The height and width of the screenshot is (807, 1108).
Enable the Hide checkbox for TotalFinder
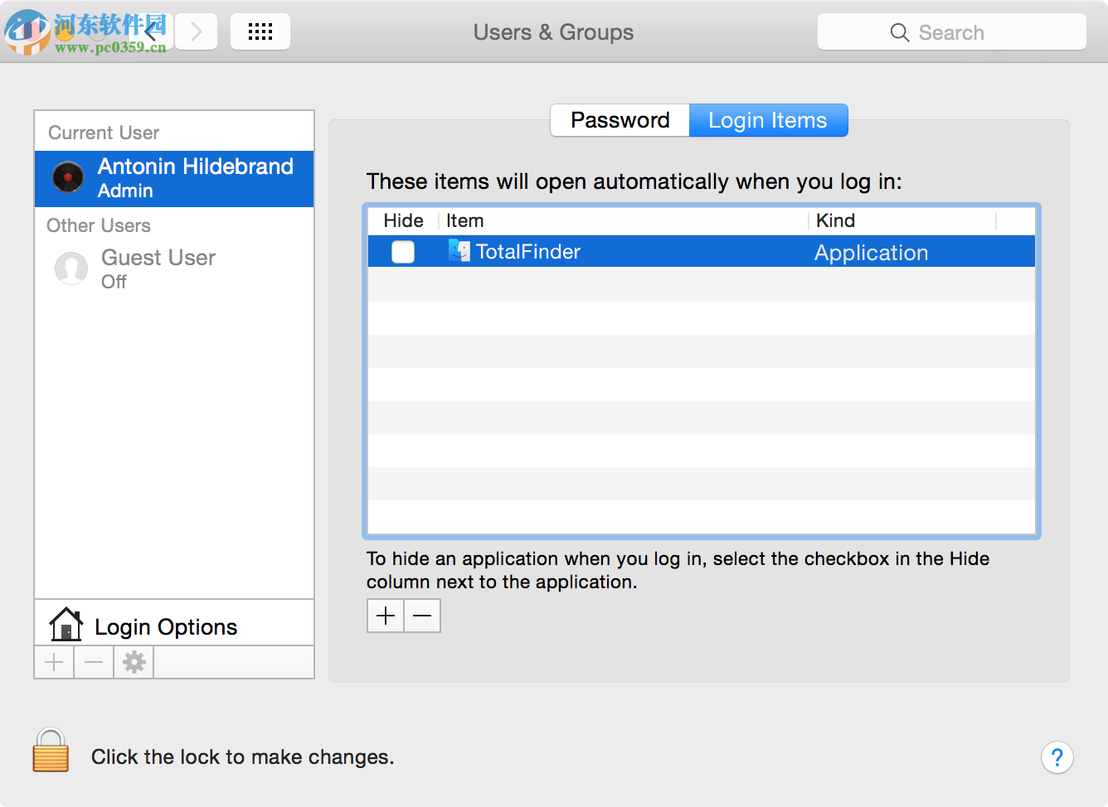coord(402,252)
